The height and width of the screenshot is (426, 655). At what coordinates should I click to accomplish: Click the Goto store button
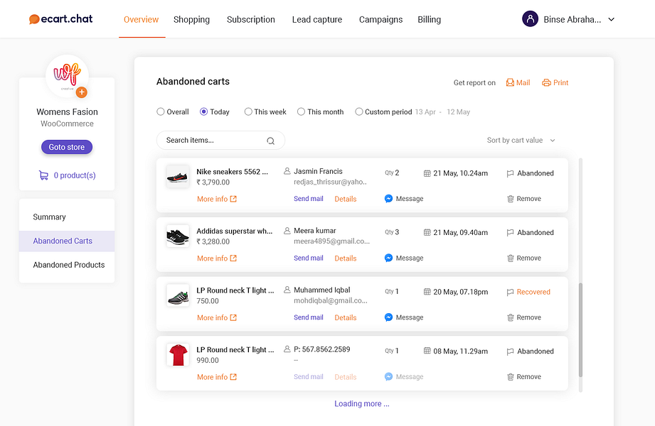(66, 147)
